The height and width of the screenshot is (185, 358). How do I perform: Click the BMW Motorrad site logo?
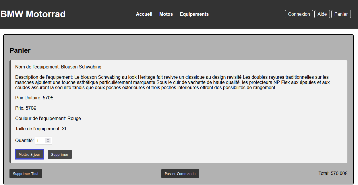tap(33, 14)
